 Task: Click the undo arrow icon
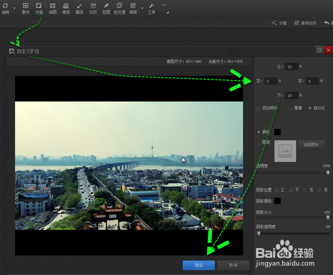pyautogui.click(x=327, y=23)
